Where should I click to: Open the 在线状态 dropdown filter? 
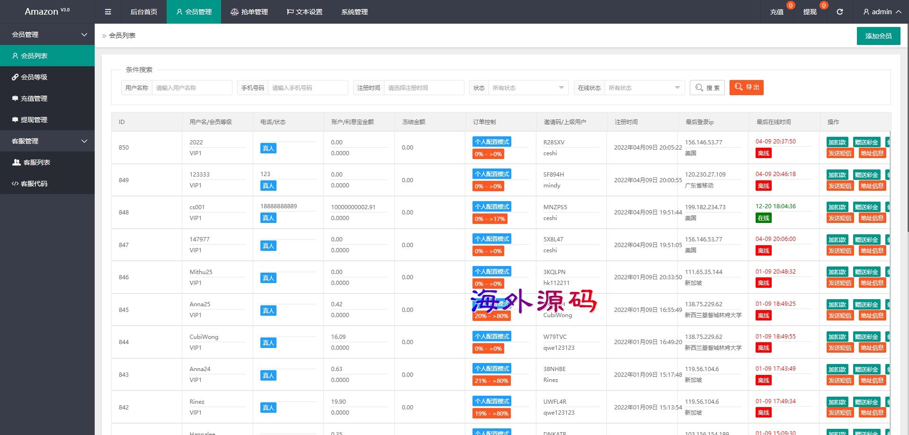[644, 88]
